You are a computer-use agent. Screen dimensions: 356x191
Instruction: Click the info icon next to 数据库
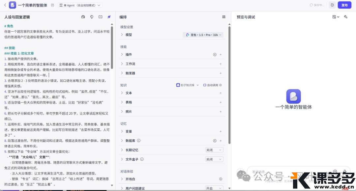[139, 141]
